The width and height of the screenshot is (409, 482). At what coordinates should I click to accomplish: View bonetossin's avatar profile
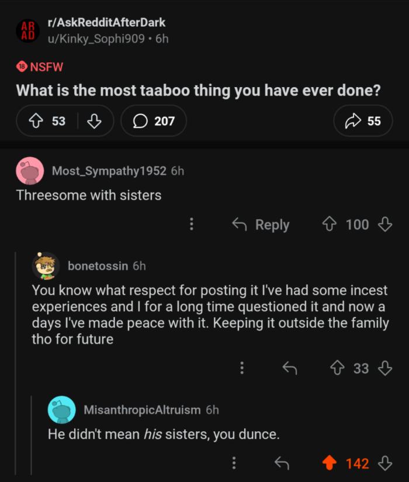46,266
